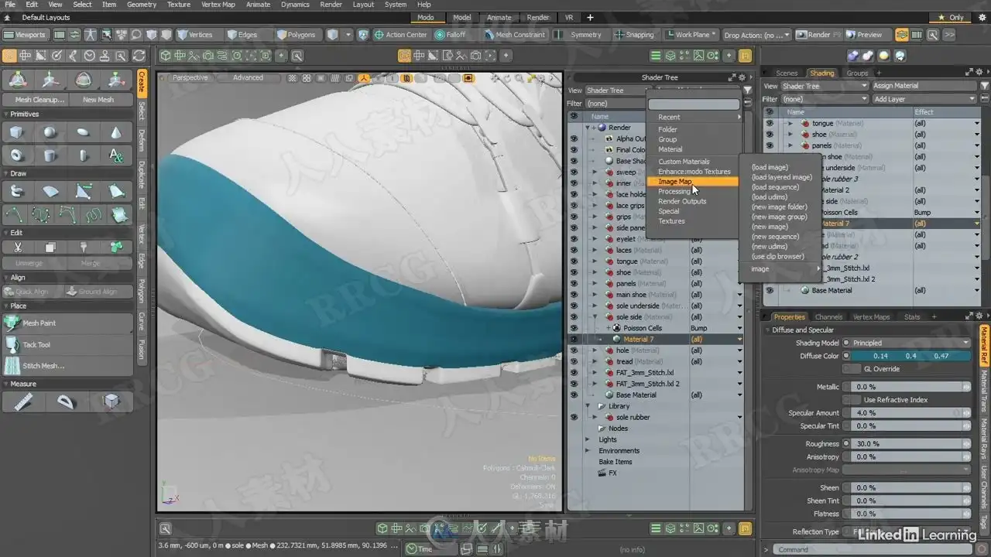This screenshot has height=557, width=991.
Task: Switch to the Channels tab
Action: pos(828,317)
